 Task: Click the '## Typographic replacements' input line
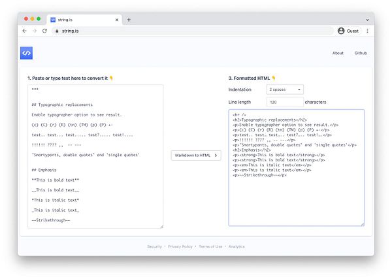tap(62, 105)
